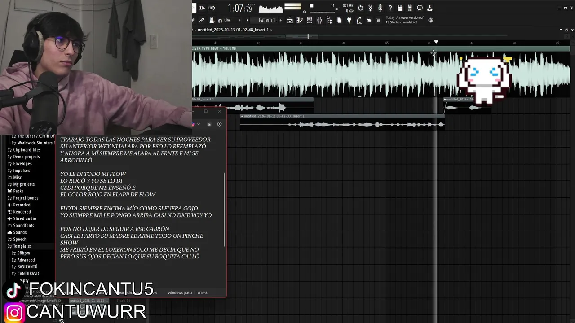This screenshot has width=575, height=323.
Task: Open the Advanced template folder
Action: pos(23,260)
